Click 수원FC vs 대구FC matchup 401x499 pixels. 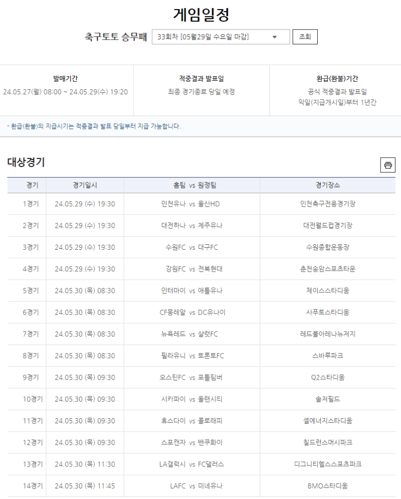tap(192, 247)
